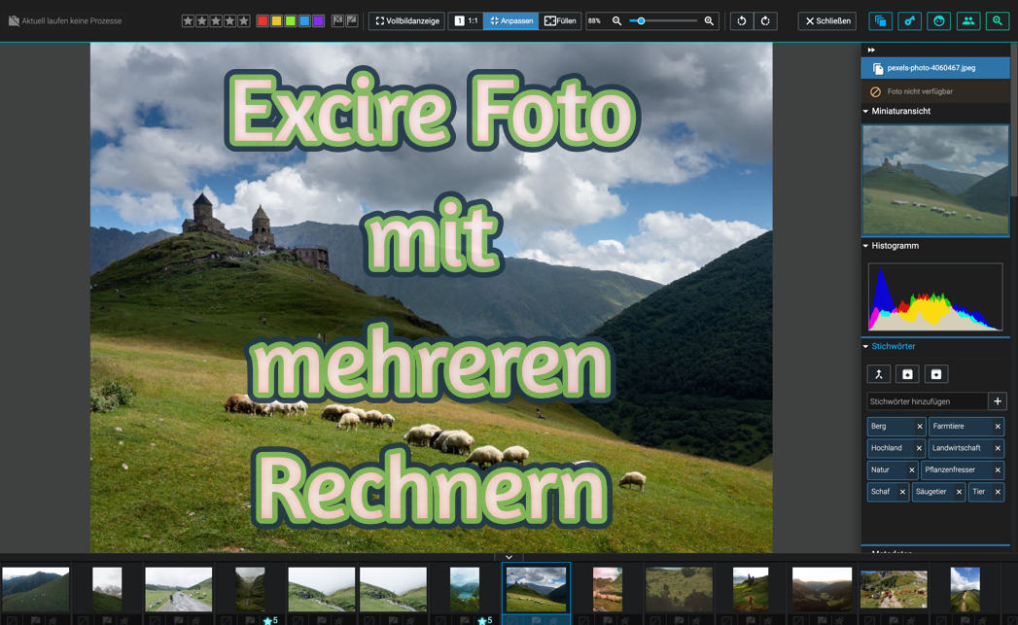Set rating to one star
The width and height of the screenshot is (1018, 625).
click(x=188, y=20)
